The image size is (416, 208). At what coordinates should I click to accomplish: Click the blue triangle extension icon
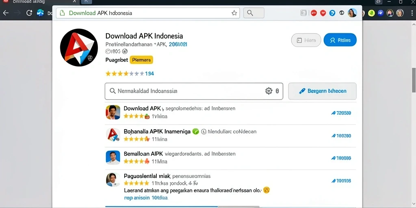(332, 13)
